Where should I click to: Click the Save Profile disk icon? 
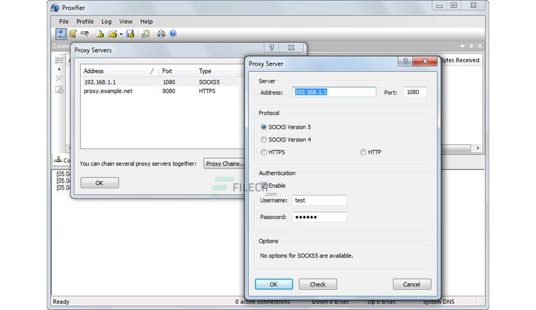(x=130, y=33)
